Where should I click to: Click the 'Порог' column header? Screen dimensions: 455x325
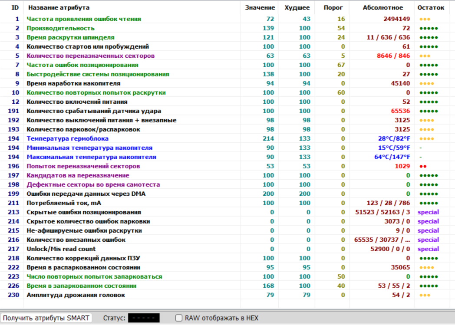click(333, 7)
